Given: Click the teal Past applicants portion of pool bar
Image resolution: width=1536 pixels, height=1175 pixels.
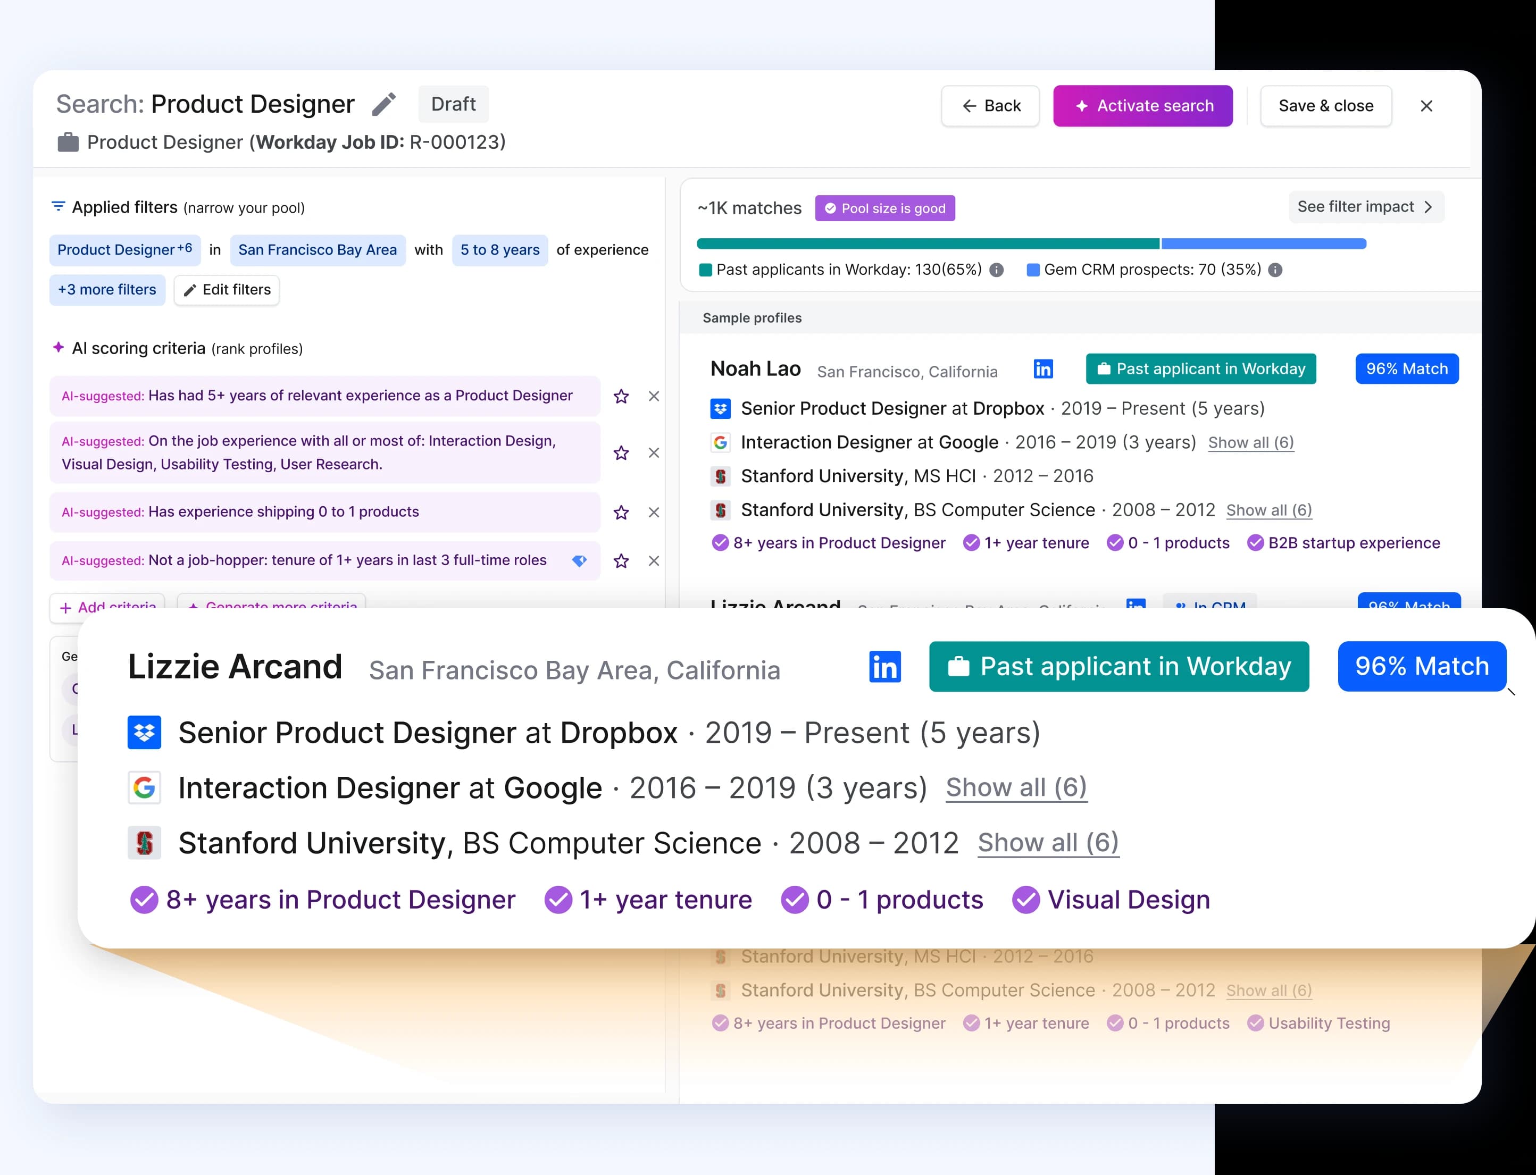Looking at the screenshot, I should pos(928,244).
